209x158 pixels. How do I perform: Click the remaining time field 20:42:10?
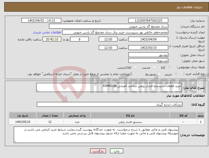pyautogui.click(x=52, y=39)
